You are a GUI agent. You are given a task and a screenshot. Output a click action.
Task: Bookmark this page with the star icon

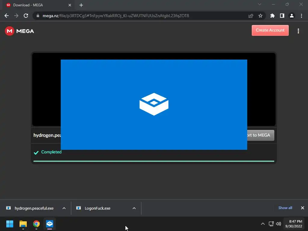click(x=260, y=16)
